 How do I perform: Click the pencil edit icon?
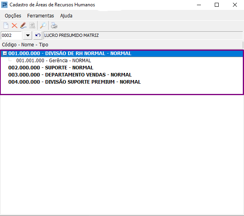tap(23, 25)
